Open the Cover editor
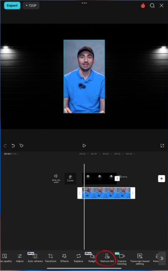The width and height of the screenshot is (168, 271). point(70,178)
